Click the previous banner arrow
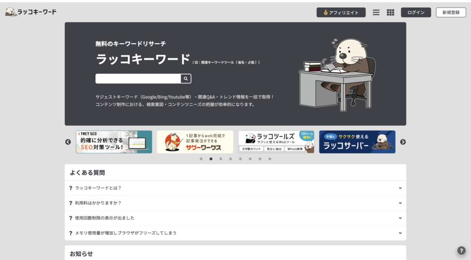471x260 pixels. pos(68,142)
